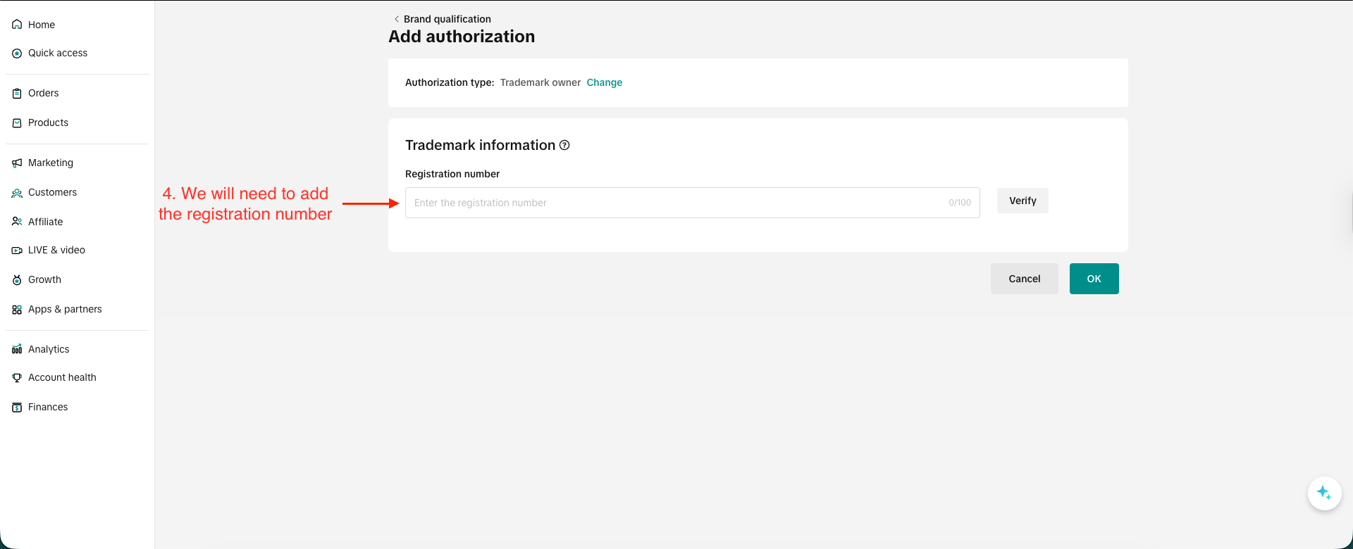Click the Orders clipboard icon
1353x549 pixels.
pos(17,94)
